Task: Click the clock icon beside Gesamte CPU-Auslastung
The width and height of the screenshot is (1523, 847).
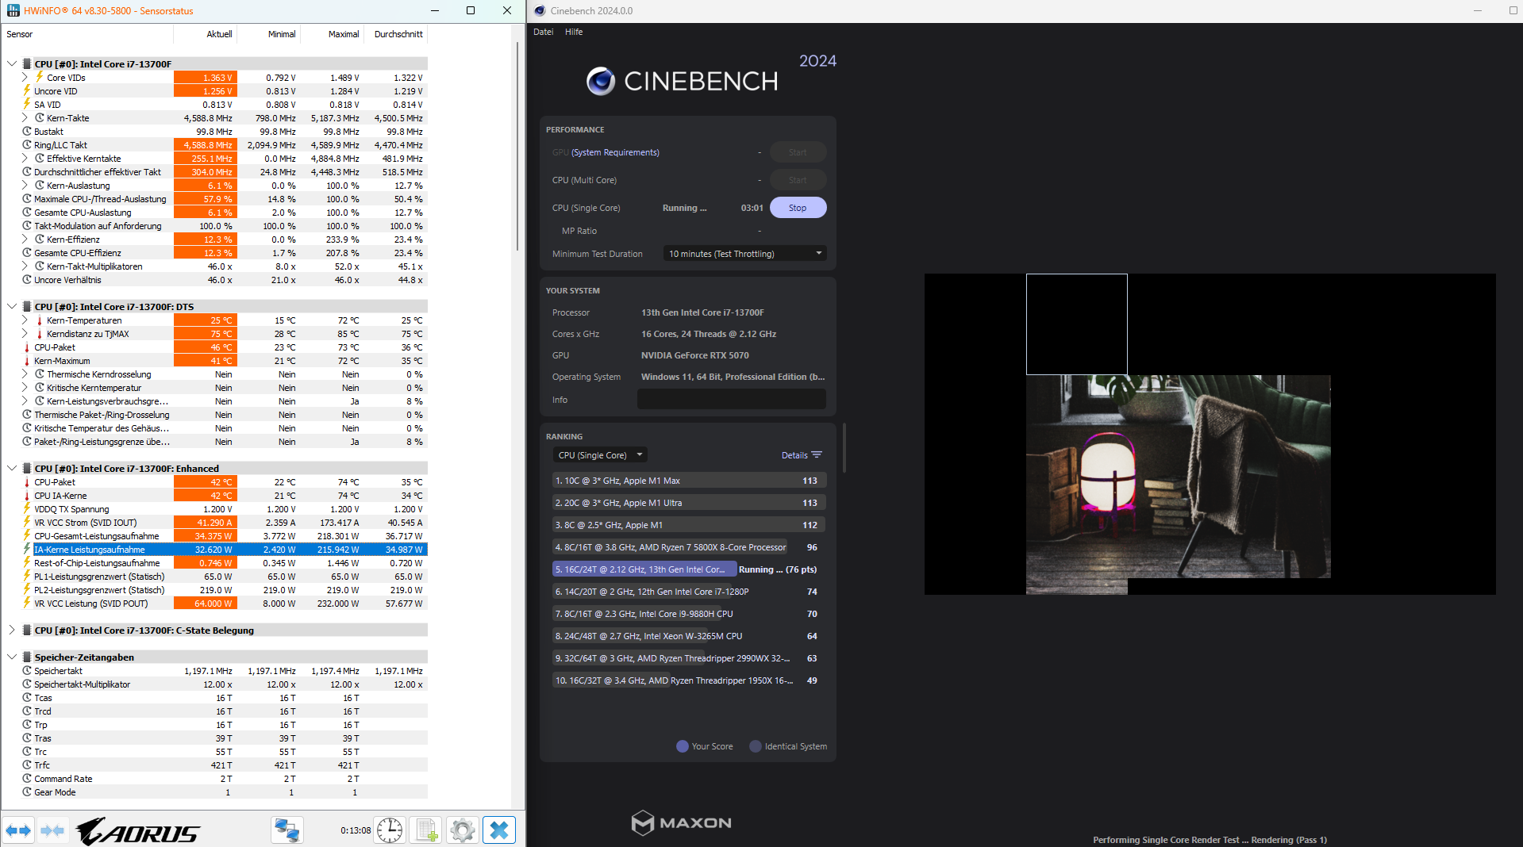Action: (x=27, y=213)
